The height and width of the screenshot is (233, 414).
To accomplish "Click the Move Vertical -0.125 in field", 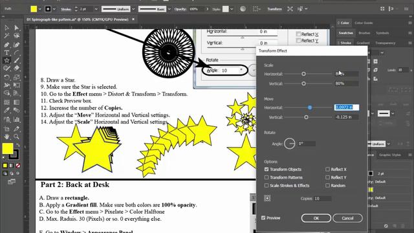I will 347,117.
